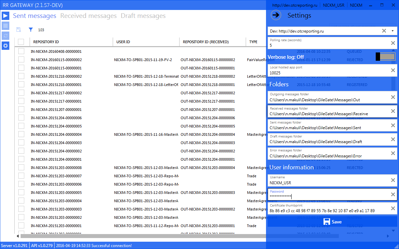
Task: Click the horizontal scrollbar thumb of the table
Action: (x=180, y=236)
